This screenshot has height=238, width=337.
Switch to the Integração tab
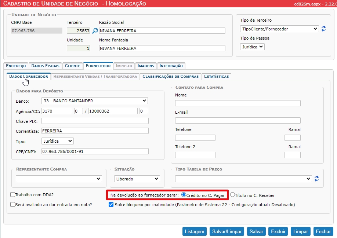tap(171, 66)
